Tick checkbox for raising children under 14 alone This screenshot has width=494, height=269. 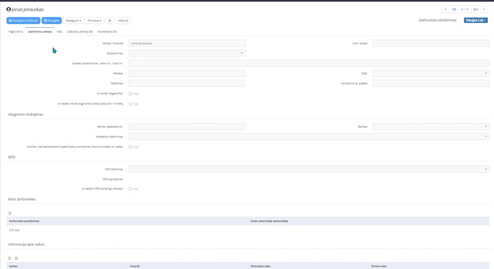[x=130, y=104]
